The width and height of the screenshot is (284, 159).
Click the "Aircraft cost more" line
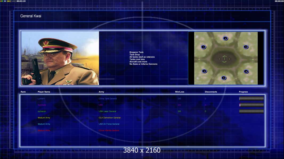coord(138,61)
